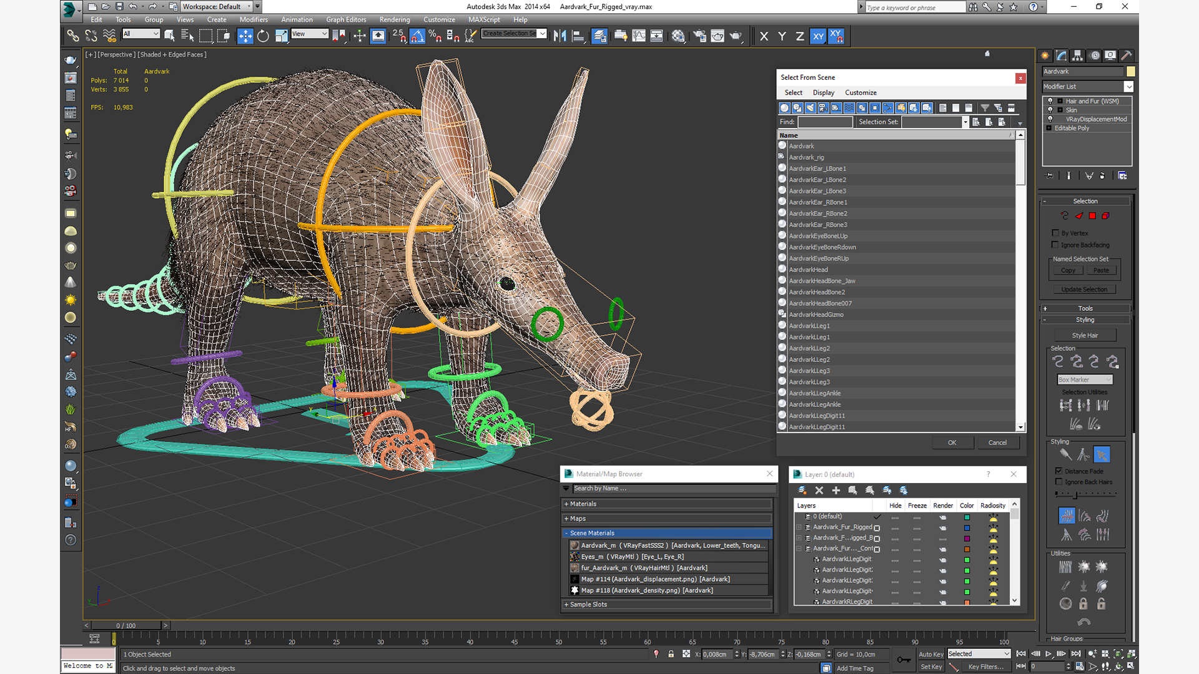Add selected objects to layer with plus icon
This screenshot has width=1199, height=674.
836,491
